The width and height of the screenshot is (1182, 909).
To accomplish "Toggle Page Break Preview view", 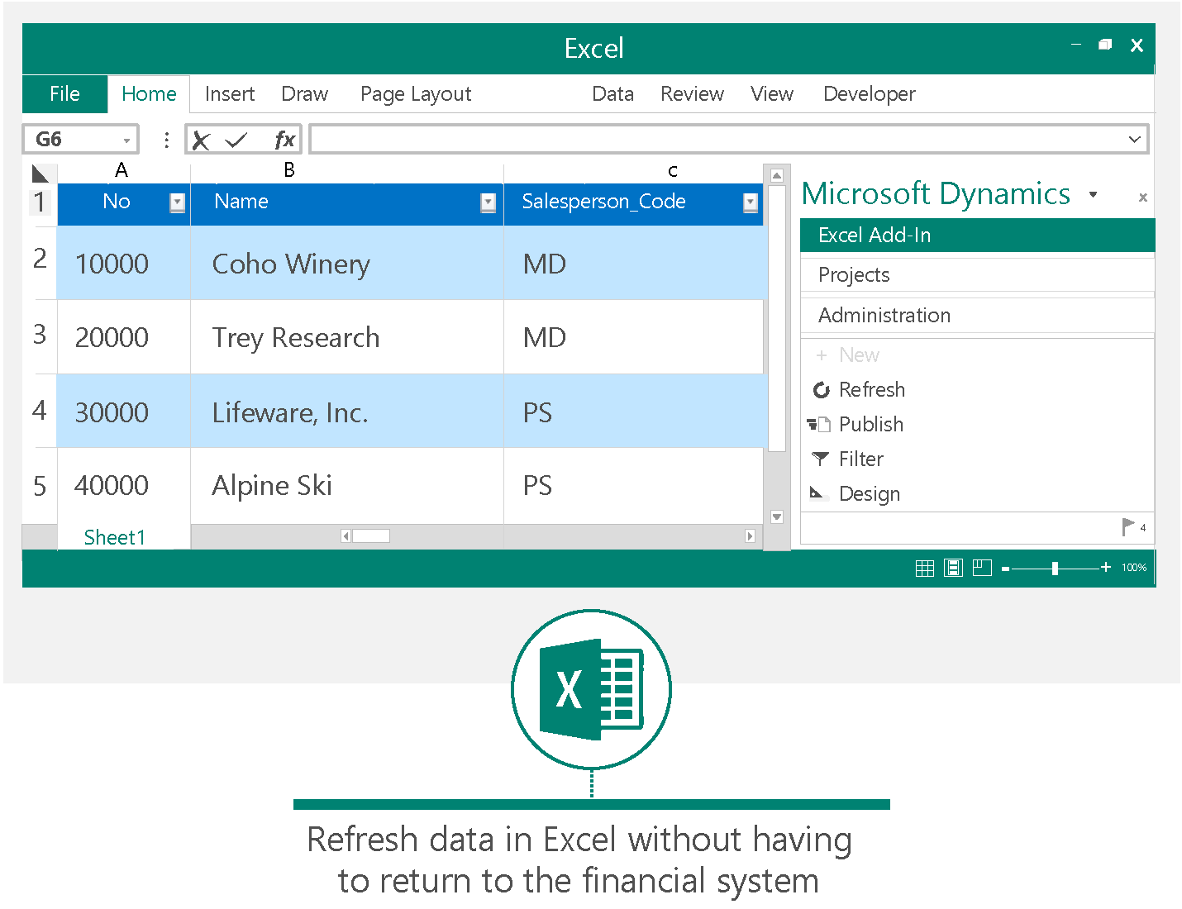I will click(x=982, y=568).
